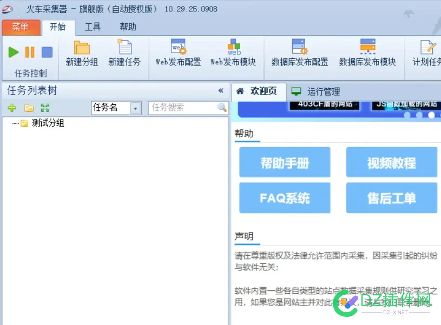The width and height of the screenshot is (441, 325).
Task: Collapse the 任务列表树 panel with the double chevron
Action: tap(221, 90)
